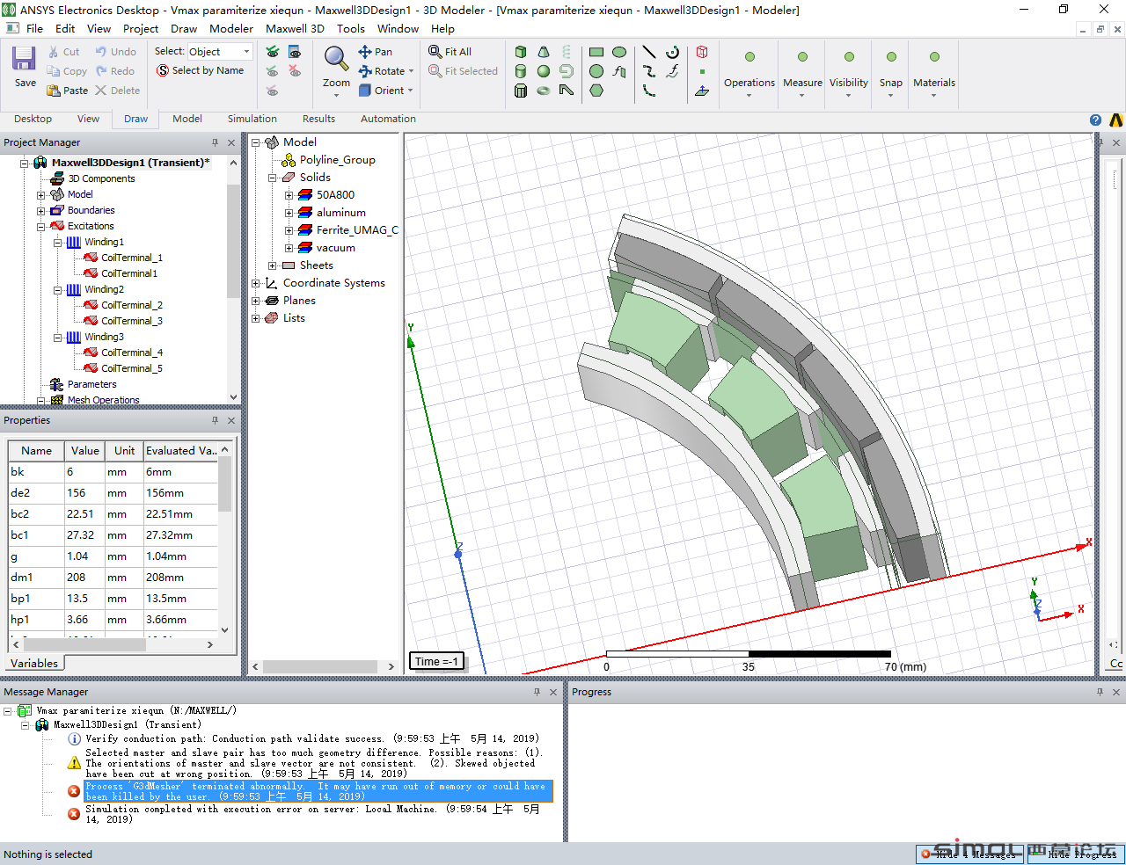1126x865 pixels.
Task: Activate the Rotate view tool
Action: click(x=382, y=71)
